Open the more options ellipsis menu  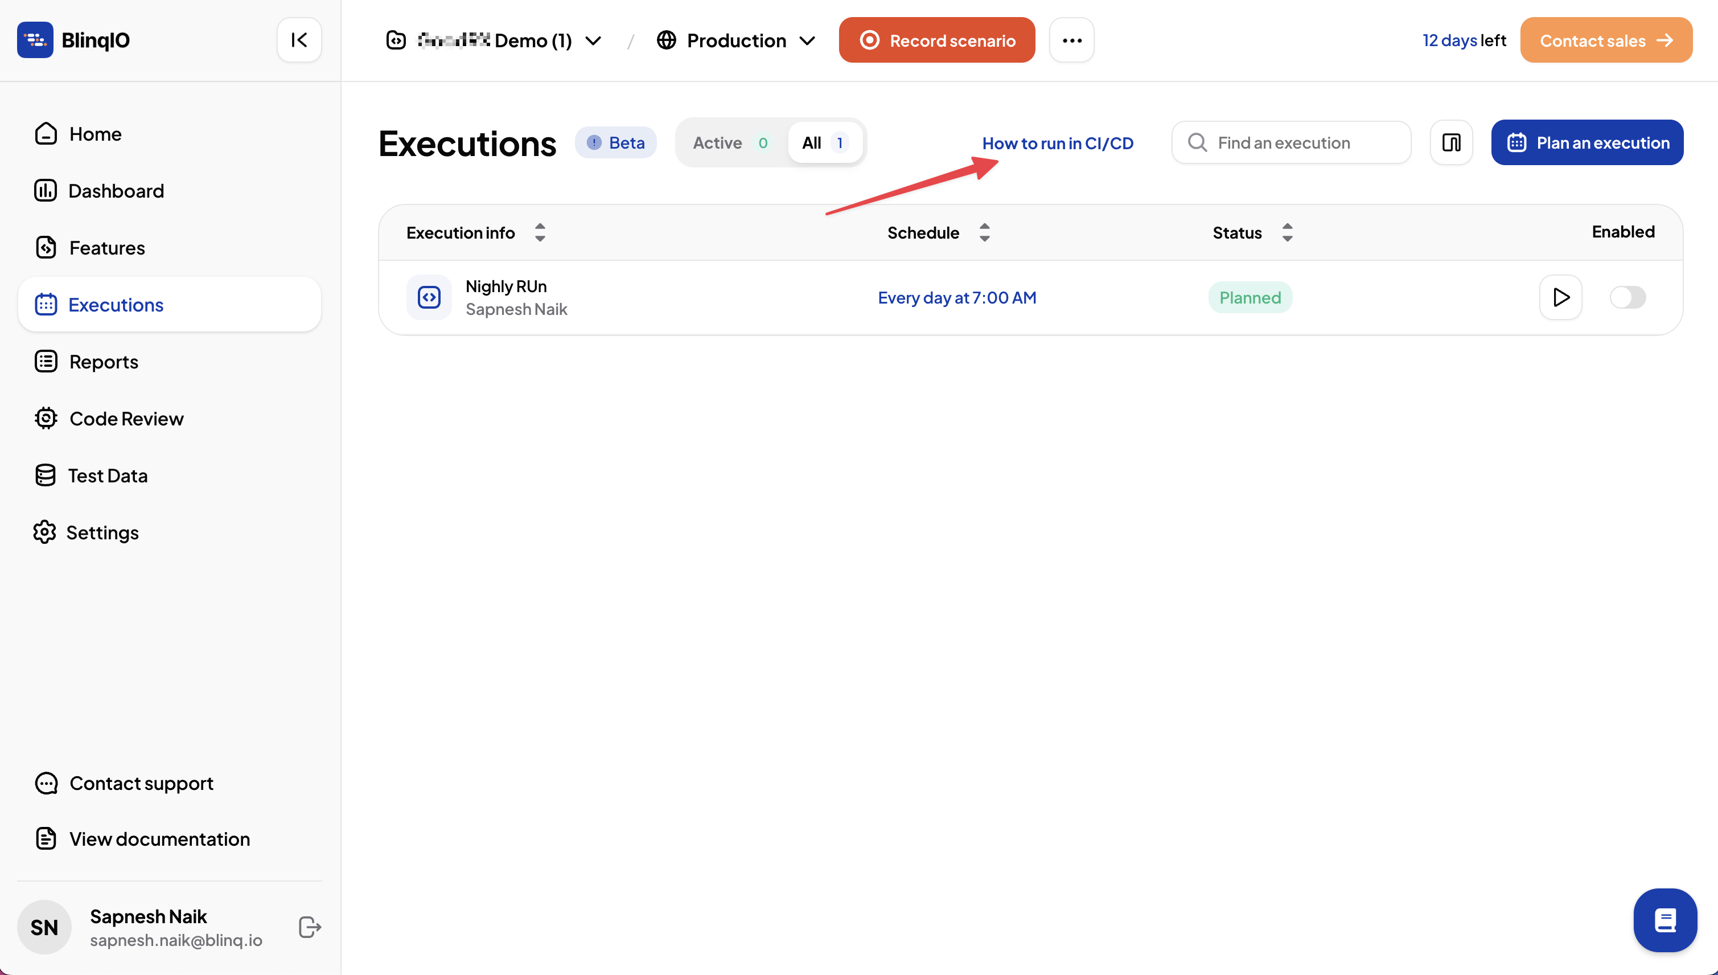click(x=1071, y=39)
